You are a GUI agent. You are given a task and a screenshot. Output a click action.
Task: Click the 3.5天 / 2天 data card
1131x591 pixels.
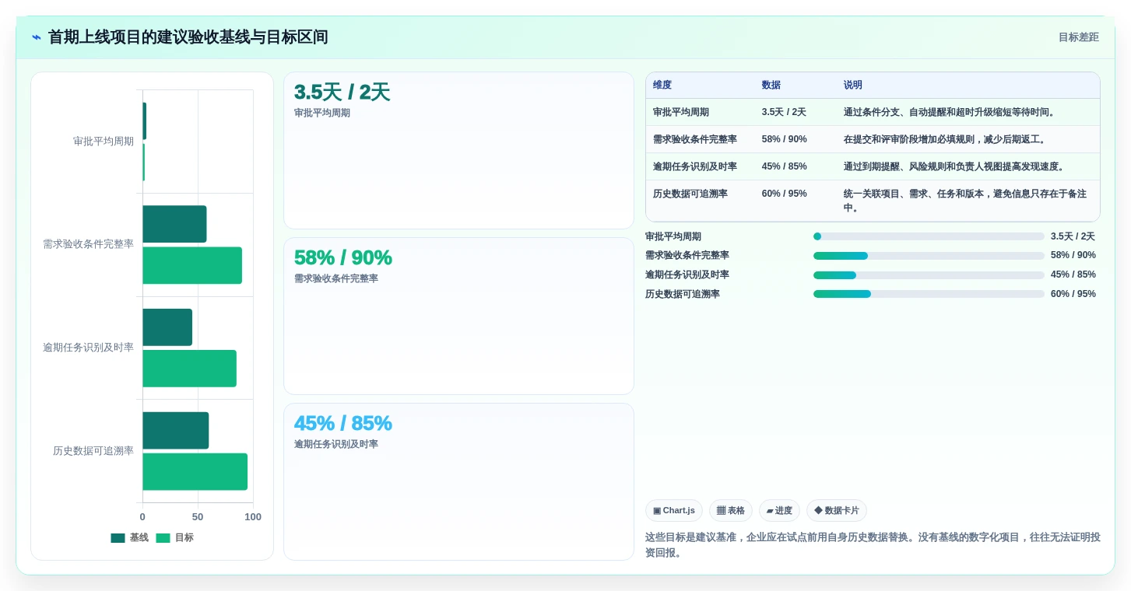coord(458,151)
